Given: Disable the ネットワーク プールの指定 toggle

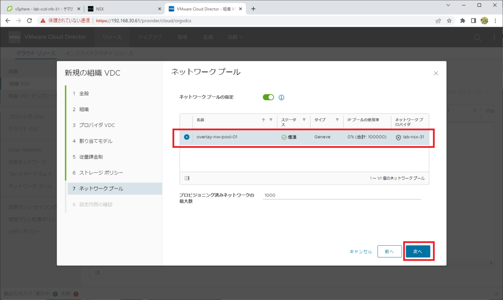Looking at the screenshot, I should click(268, 97).
